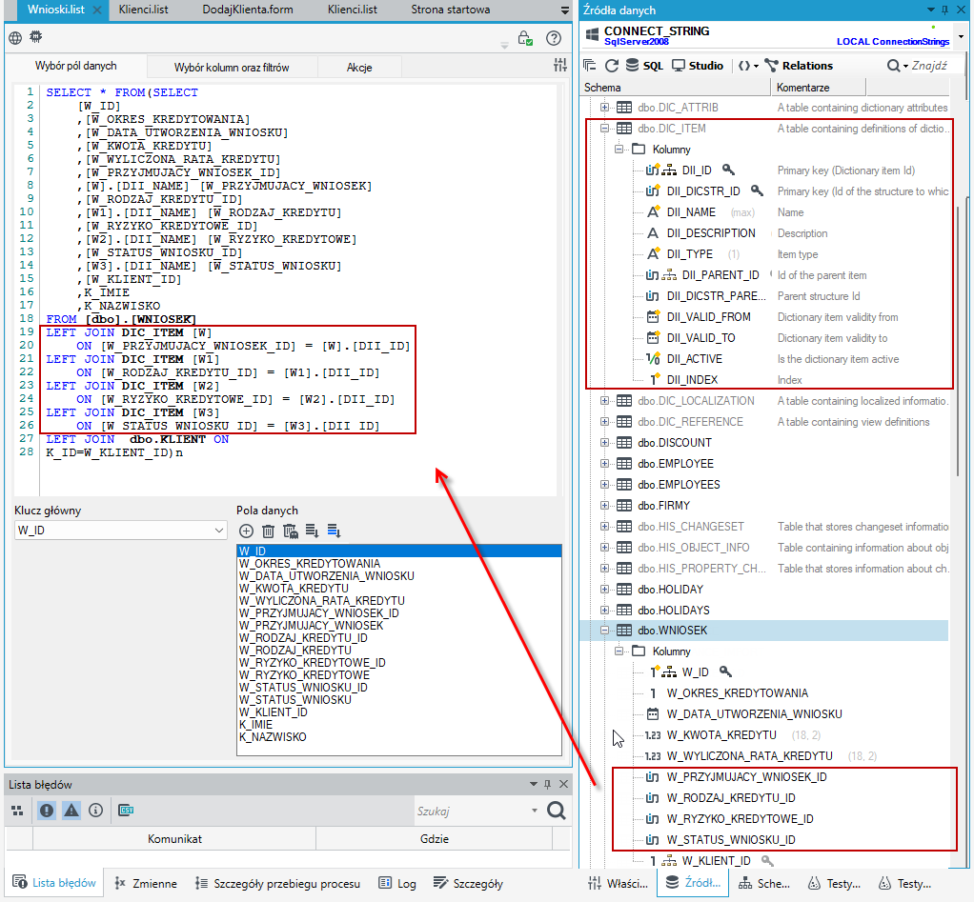Open the document tabs overflow dropdown
Image resolution: width=974 pixels, height=902 pixels.
(564, 10)
